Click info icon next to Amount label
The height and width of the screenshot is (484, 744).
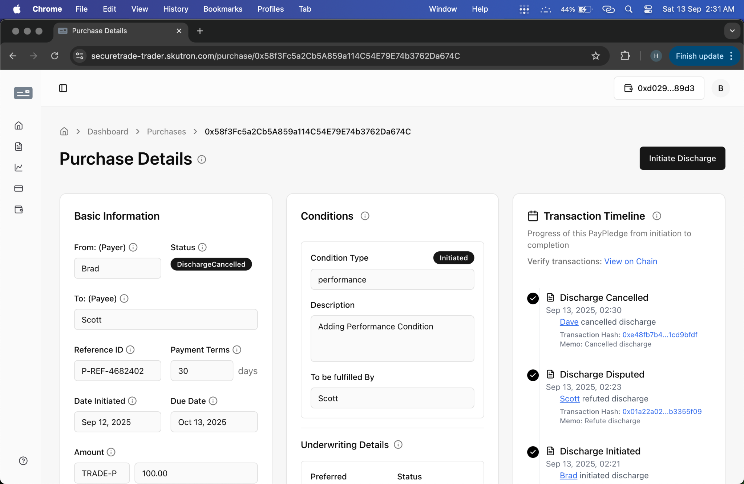(111, 452)
